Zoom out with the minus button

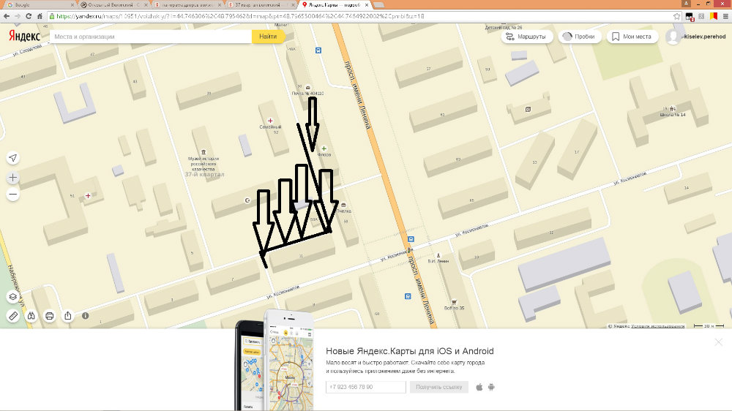pyautogui.click(x=13, y=195)
